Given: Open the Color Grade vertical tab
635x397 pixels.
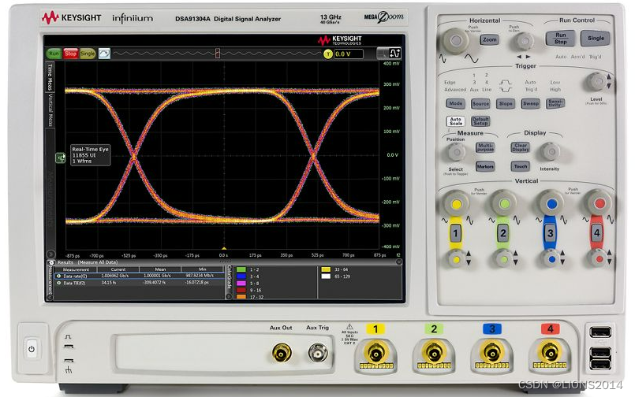Looking at the screenshot, I should [229, 279].
